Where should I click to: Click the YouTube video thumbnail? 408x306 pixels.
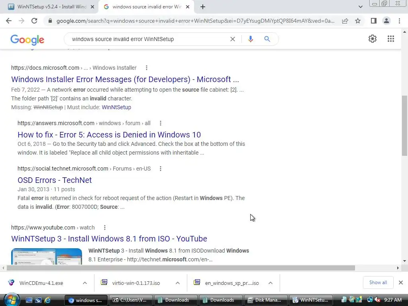point(47,256)
